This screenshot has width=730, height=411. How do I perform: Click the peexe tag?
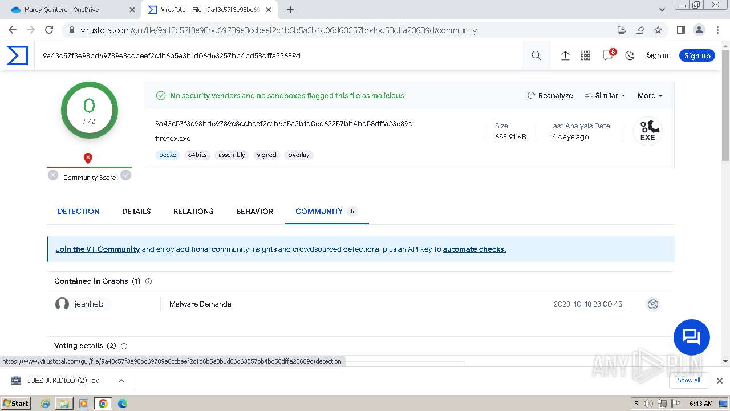coord(168,155)
